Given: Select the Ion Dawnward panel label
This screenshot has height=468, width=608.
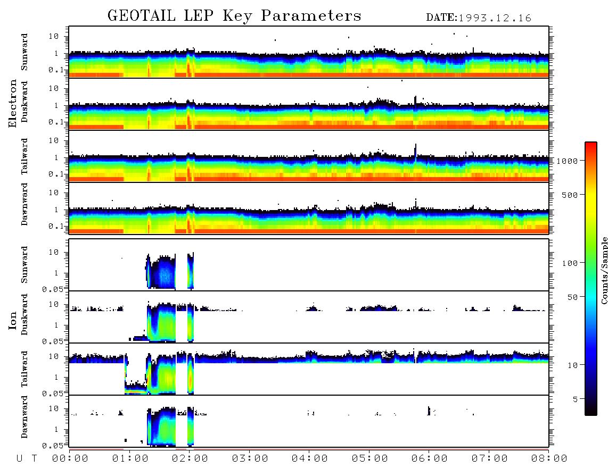Looking at the screenshot, I should click(x=24, y=417).
